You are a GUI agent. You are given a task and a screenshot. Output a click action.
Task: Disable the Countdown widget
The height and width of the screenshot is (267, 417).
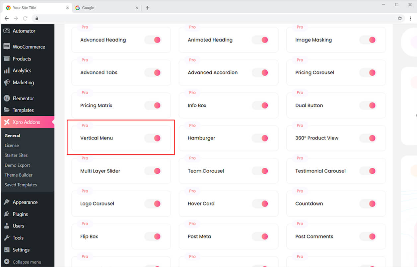pos(368,204)
